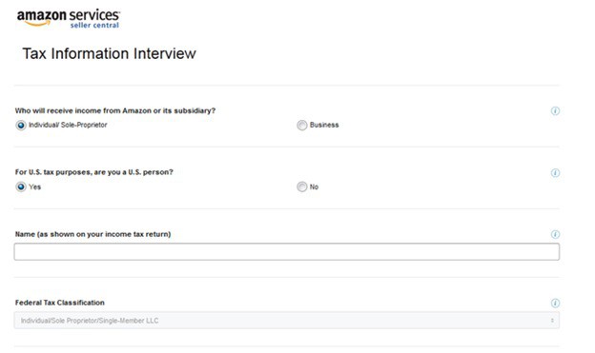Click the 'For U.S. tax purposes' question text

(x=94, y=172)
